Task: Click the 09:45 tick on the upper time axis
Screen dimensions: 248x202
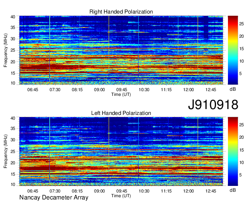Action: coord(121,90)
